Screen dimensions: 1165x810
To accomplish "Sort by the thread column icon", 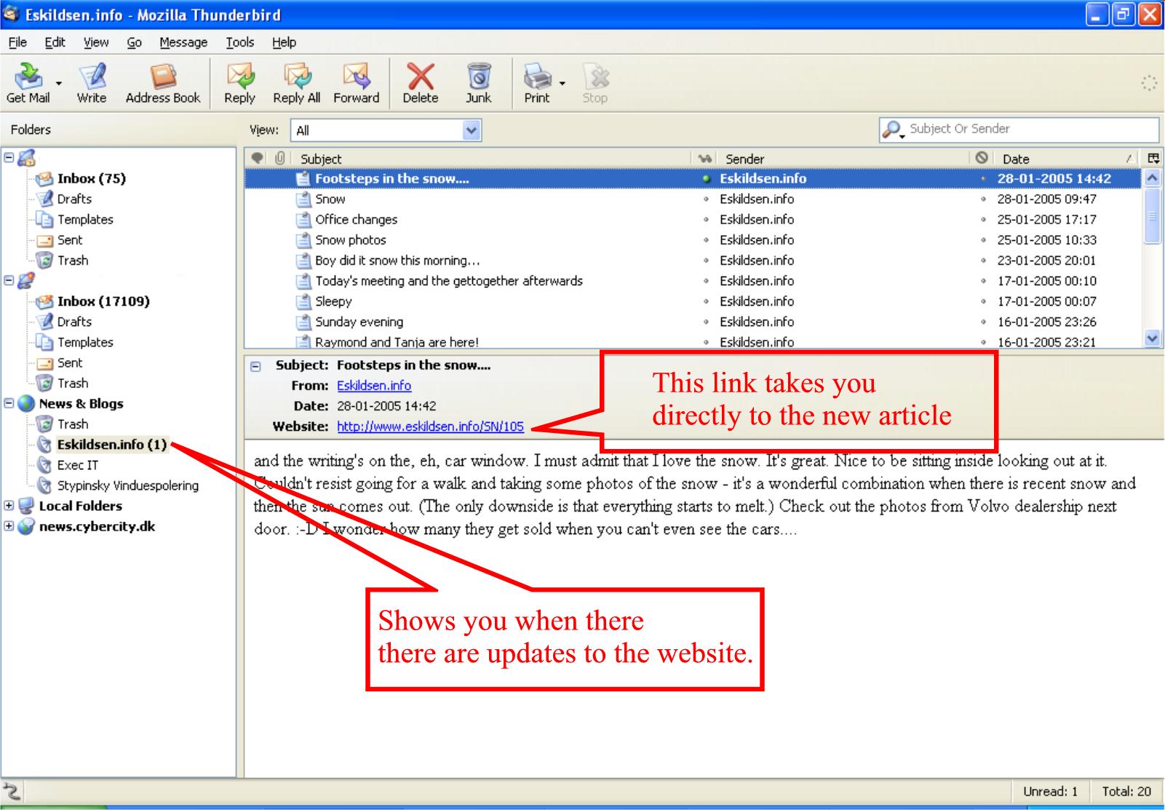I will pos(257,158).
